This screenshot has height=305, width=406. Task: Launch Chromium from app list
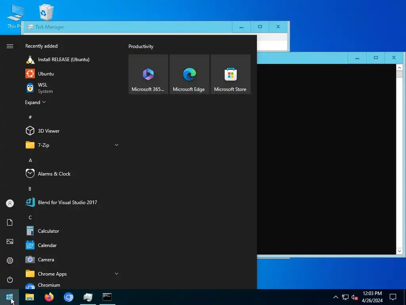click(x=72, y=285)
